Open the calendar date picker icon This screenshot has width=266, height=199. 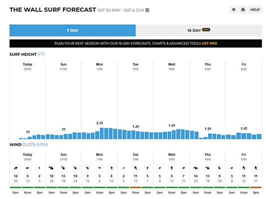(x=147, y=10)
